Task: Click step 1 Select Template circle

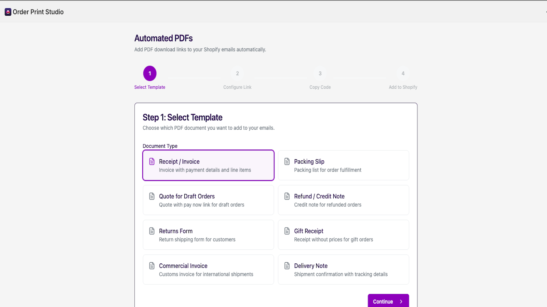Action: 150,73
